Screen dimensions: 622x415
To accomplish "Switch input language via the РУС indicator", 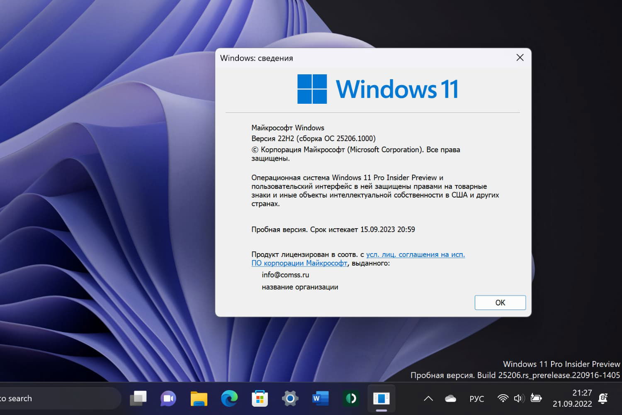I will pyautogui.click(x=477, y=398).
